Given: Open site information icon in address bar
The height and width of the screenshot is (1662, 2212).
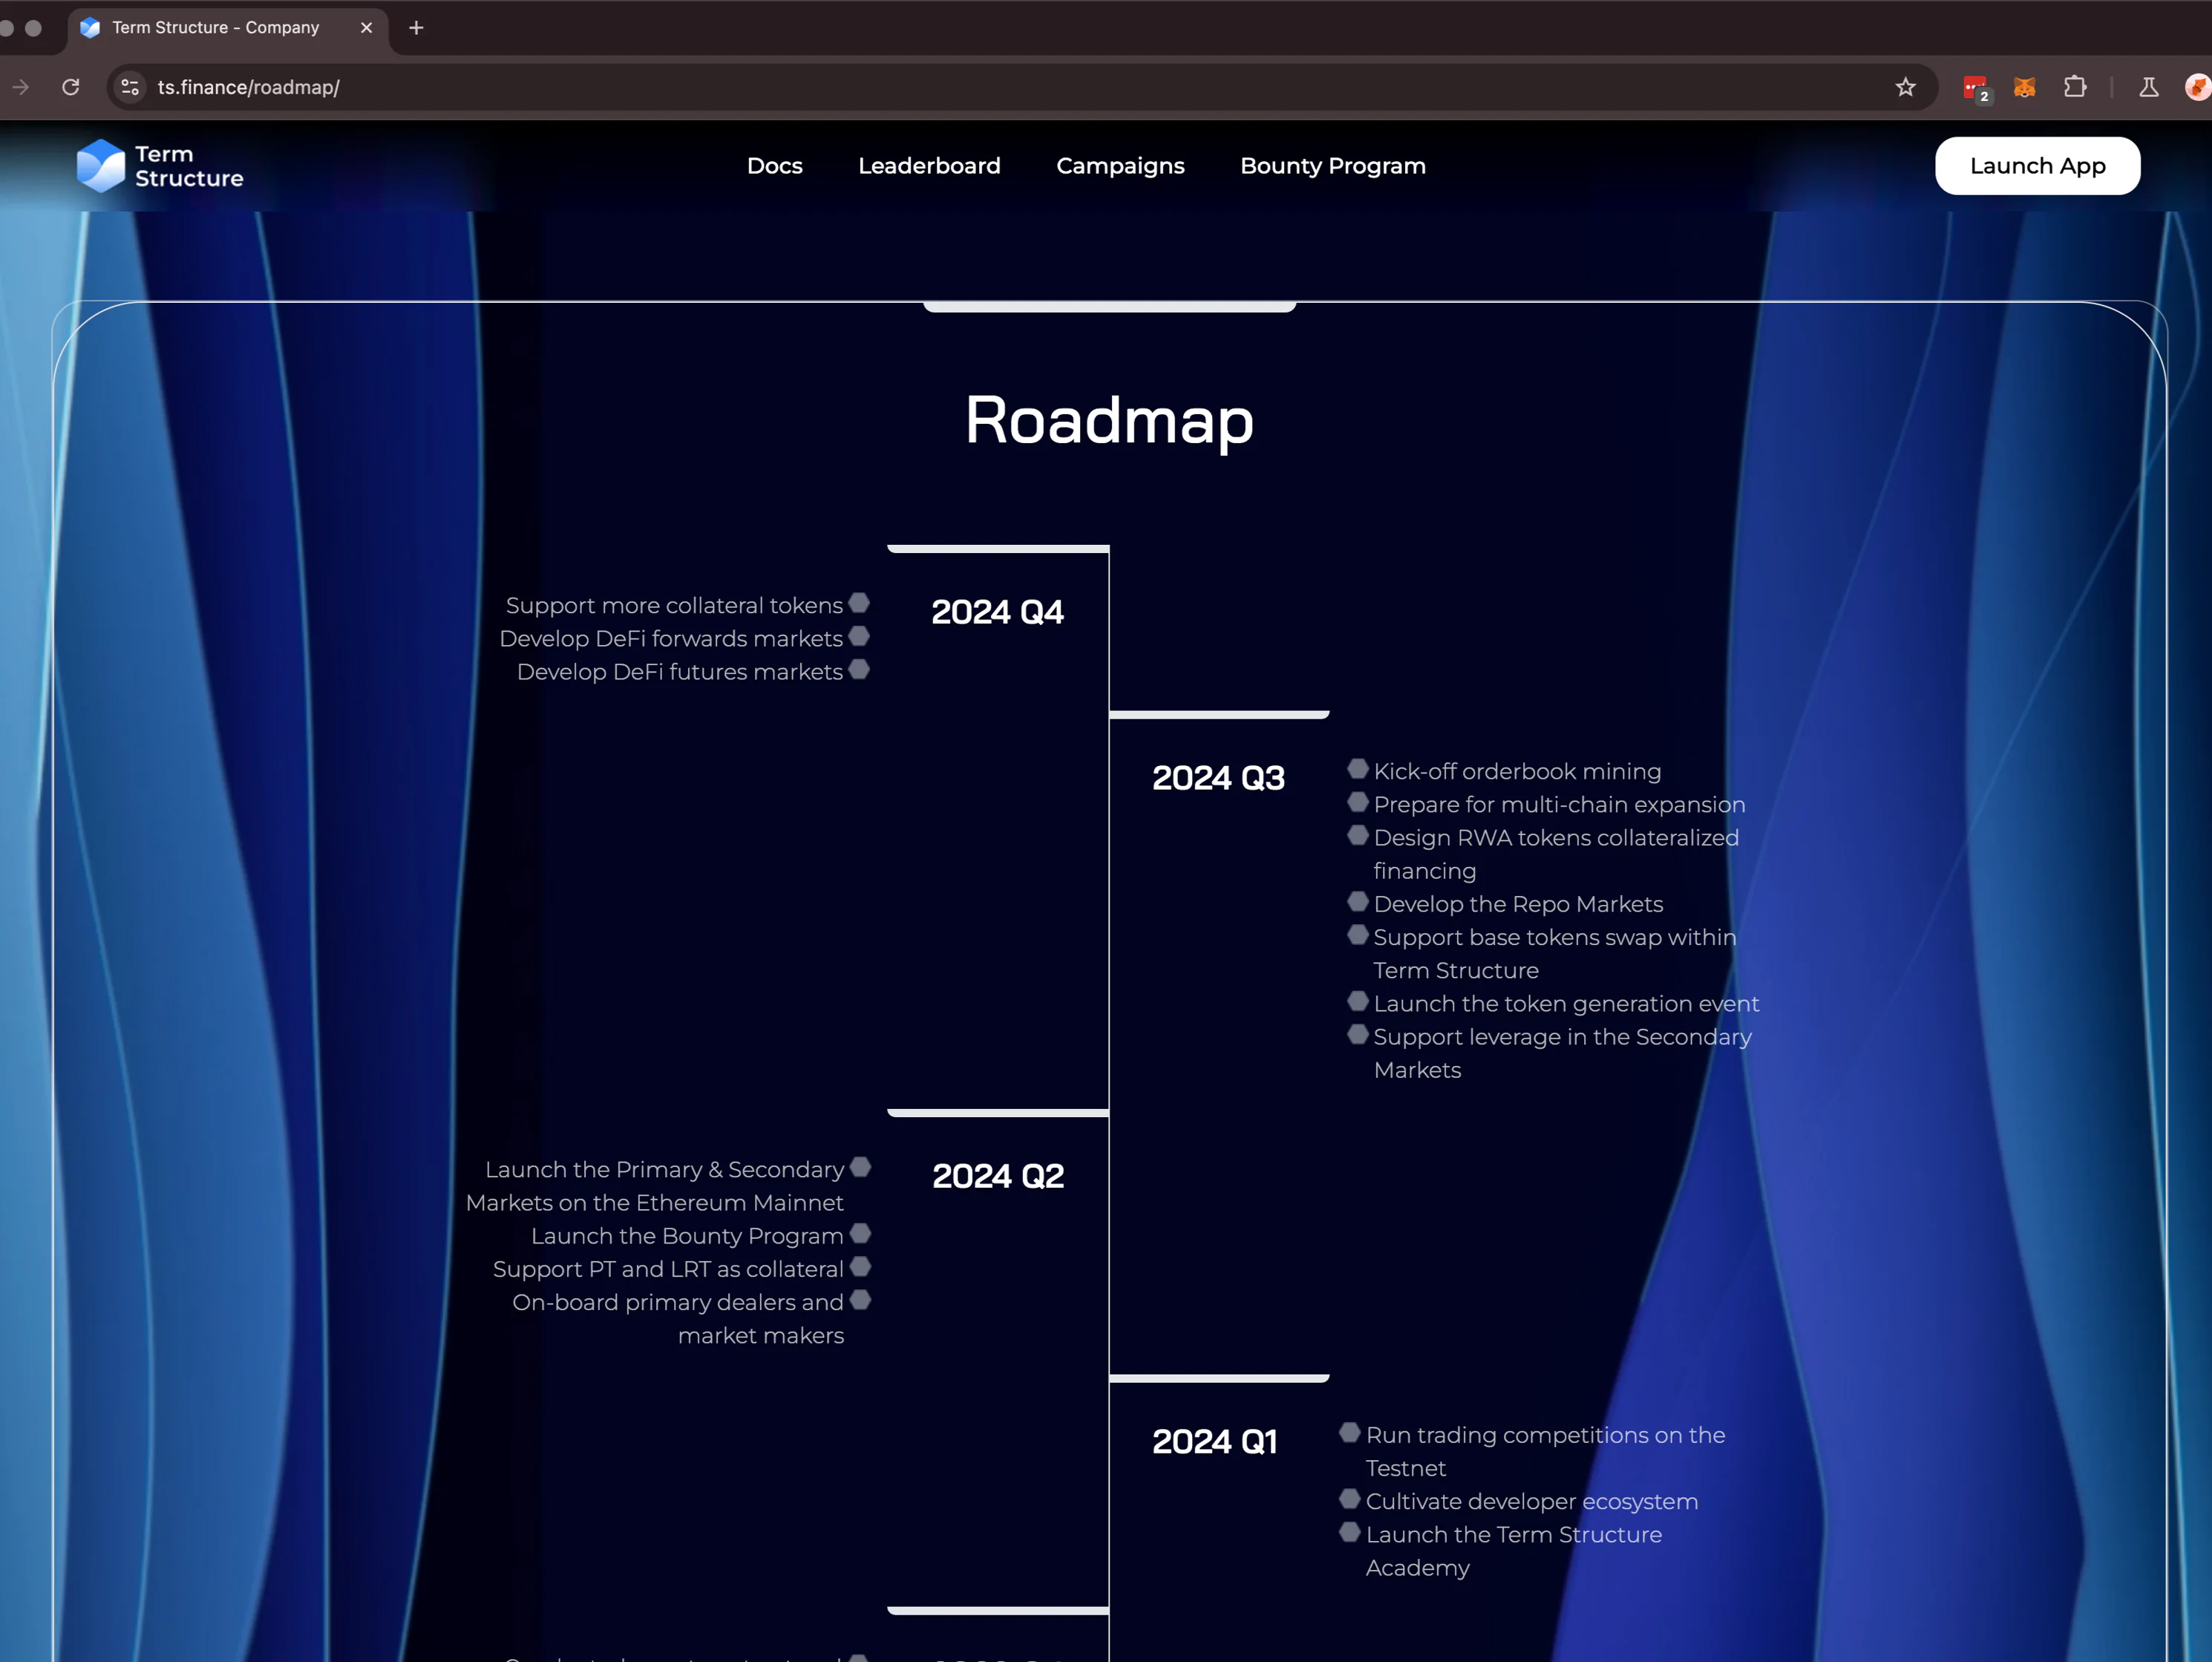Looking at the screenshot, I should point(130,87).
